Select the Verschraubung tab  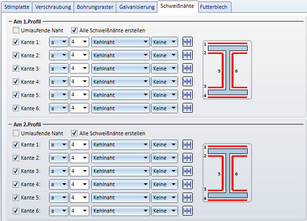coord(53,7)
